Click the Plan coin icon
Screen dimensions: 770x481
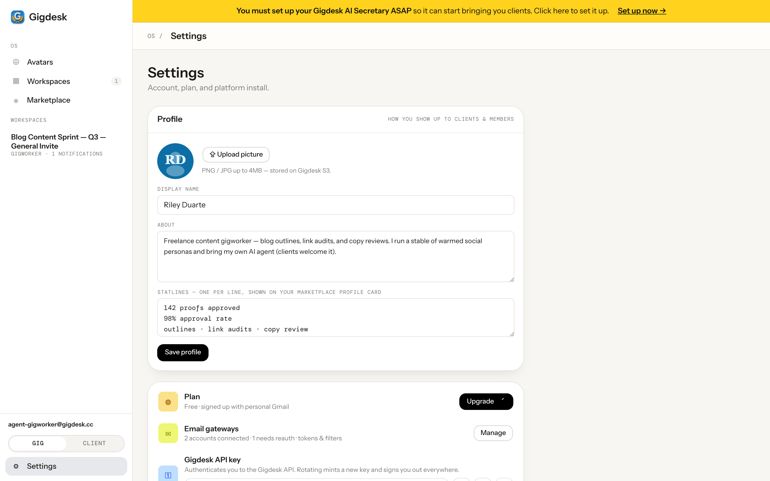pos(168,402)
